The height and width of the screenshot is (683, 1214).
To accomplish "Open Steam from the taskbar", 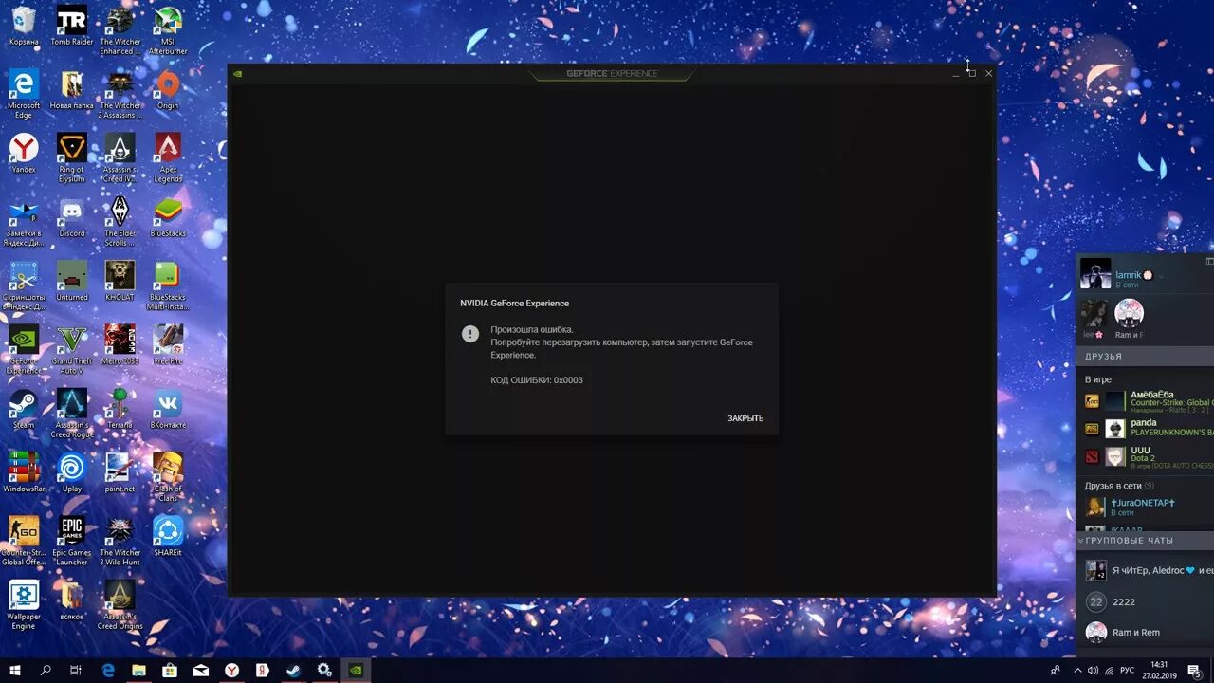I will click(x=293, y=670).
